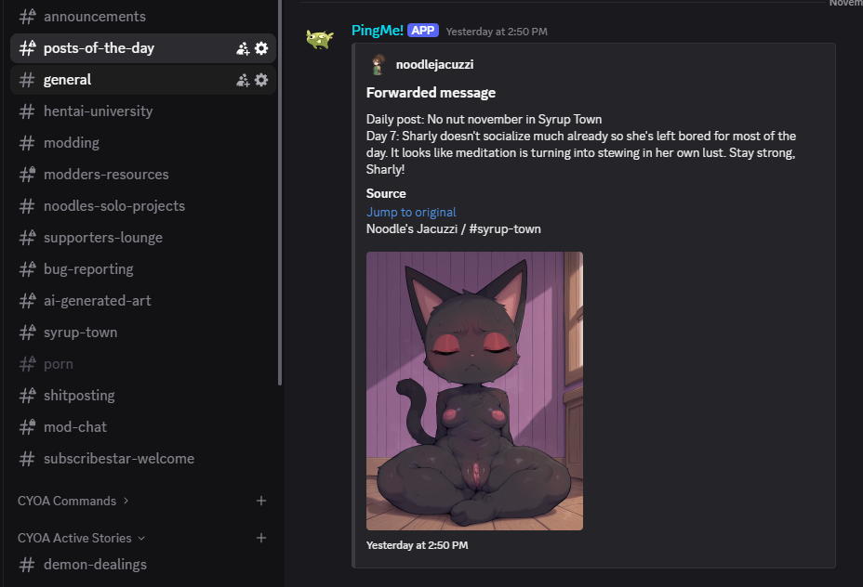Click the channel list scrollbar
The image size is (863, 587).
(x=280, y=186)
